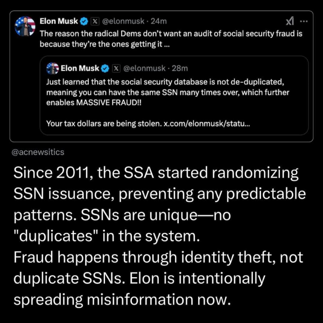Click the X affiliation badge beside main post name

pyautogui.click(x=95, y=22)
